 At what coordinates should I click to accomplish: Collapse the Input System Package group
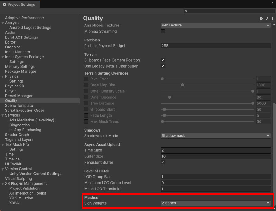[3, 57]
